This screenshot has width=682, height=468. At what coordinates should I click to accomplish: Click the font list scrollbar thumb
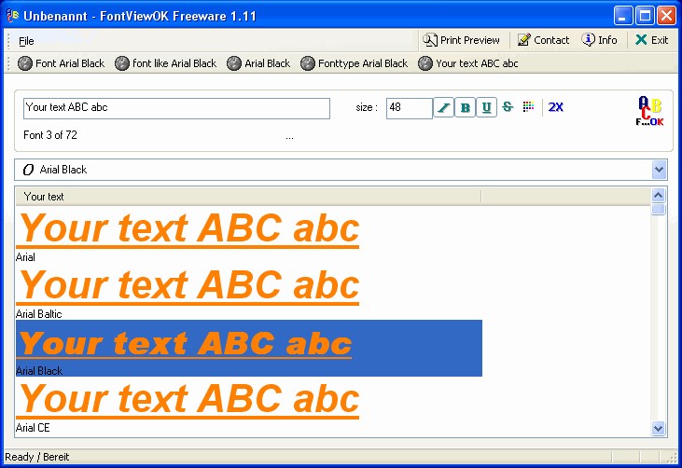tap(659, 209)
